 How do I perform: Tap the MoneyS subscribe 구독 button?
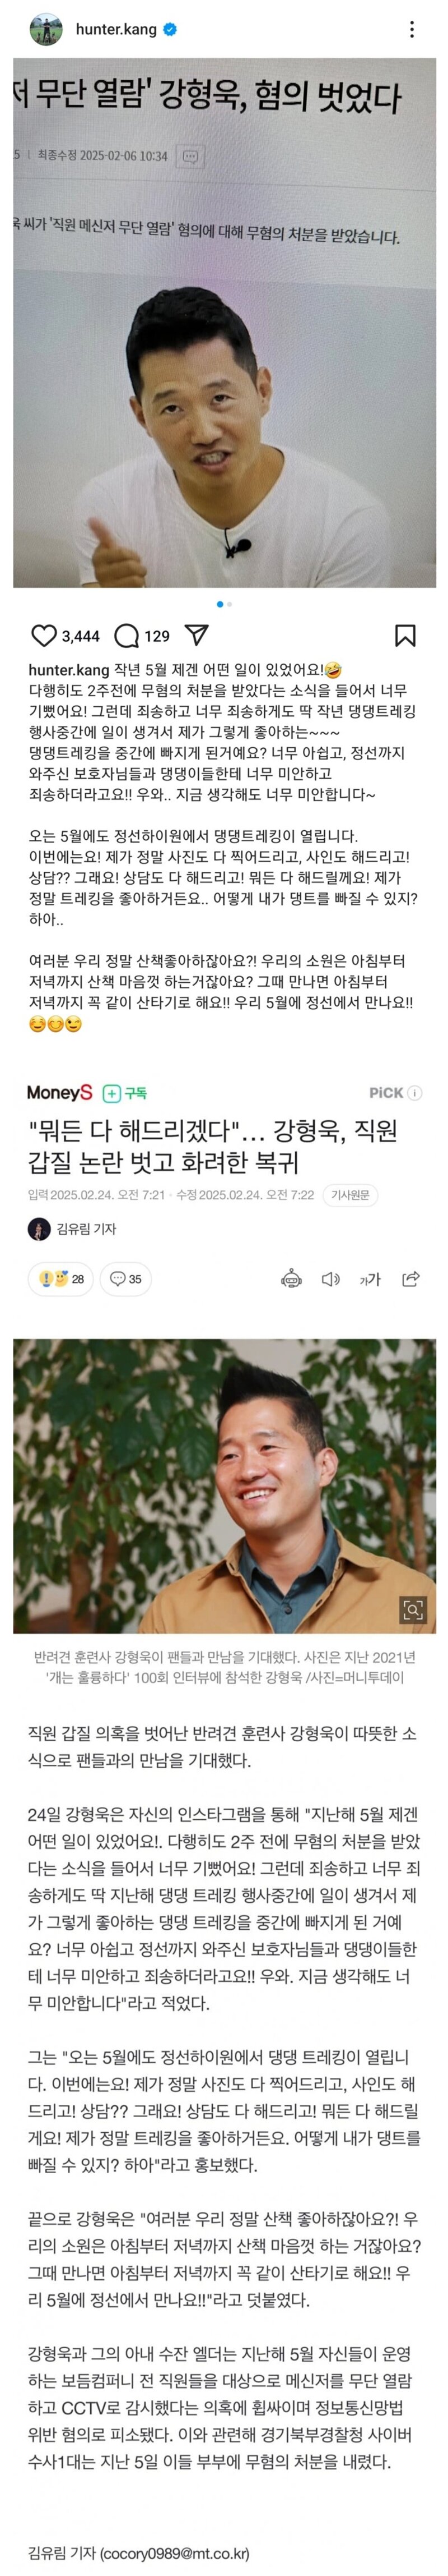point(125,1093)
